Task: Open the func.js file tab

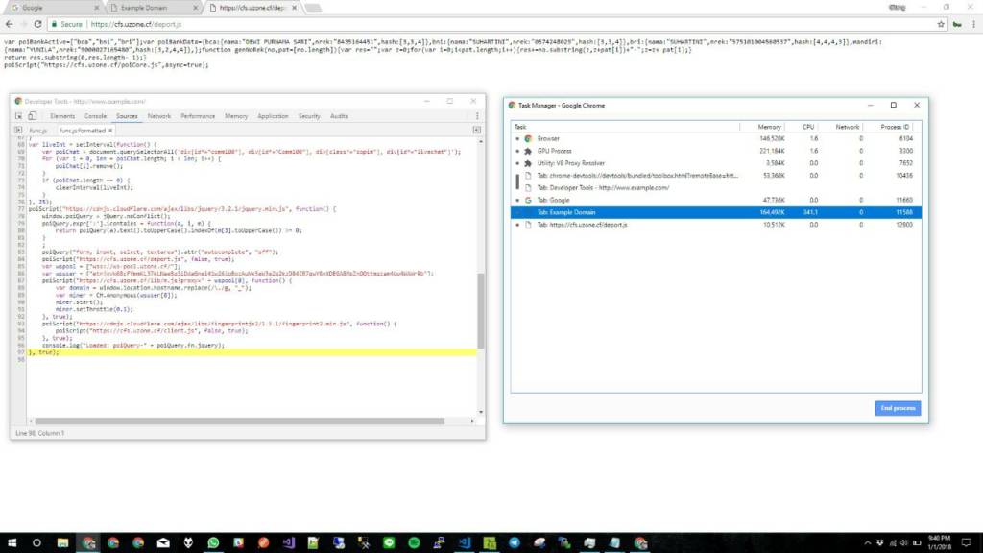Action: 37,130
